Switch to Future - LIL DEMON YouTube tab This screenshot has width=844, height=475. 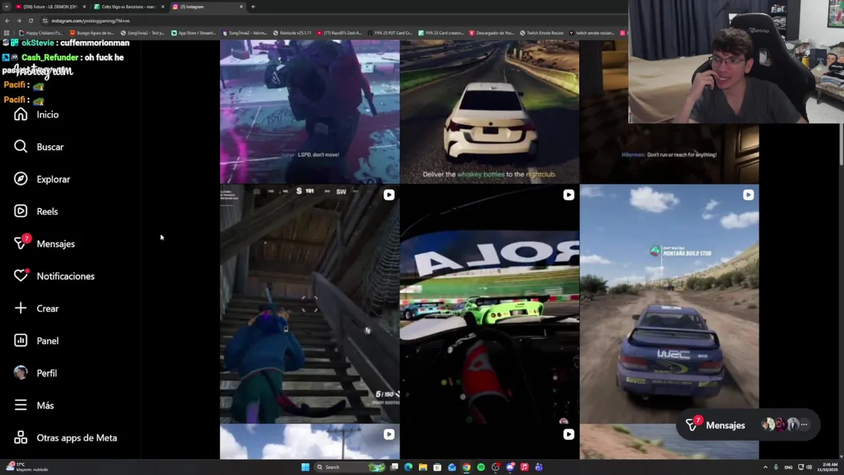49,7
